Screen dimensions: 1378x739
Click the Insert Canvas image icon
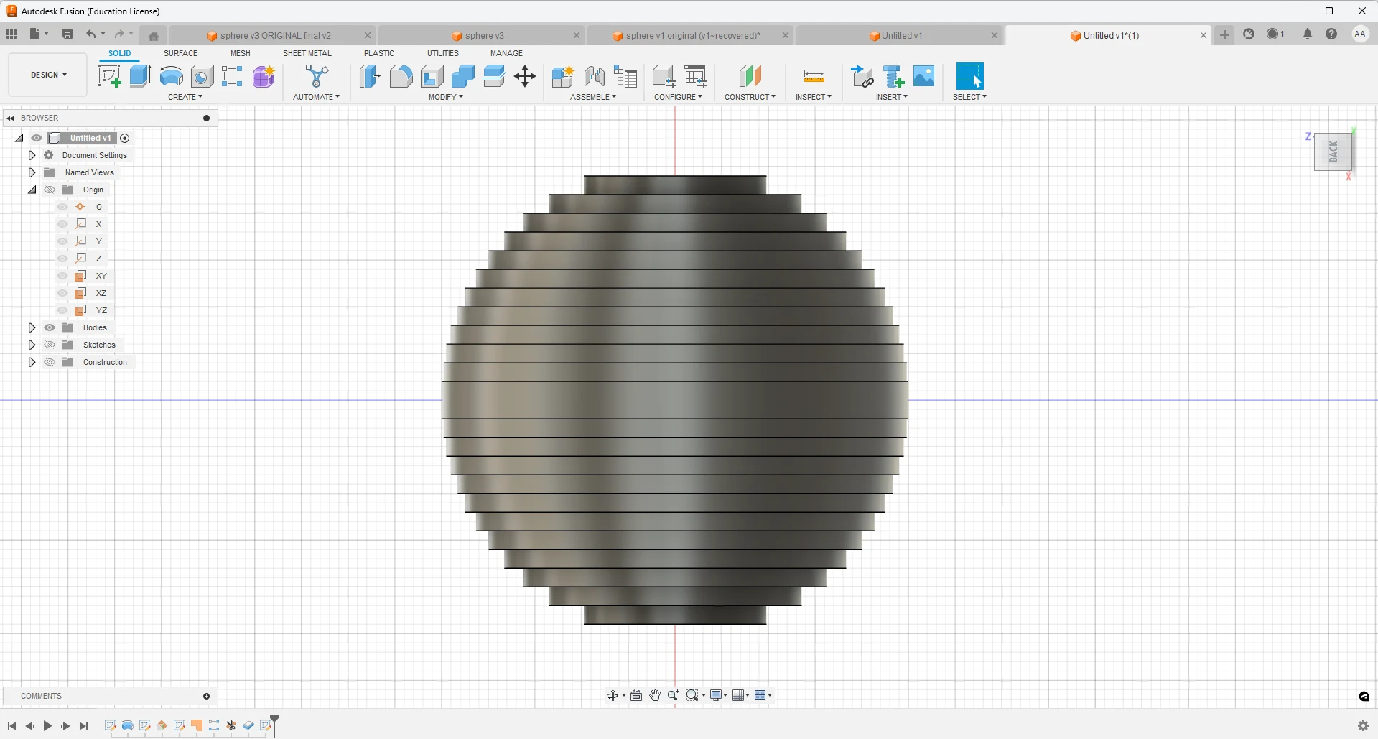coord(923,76)
